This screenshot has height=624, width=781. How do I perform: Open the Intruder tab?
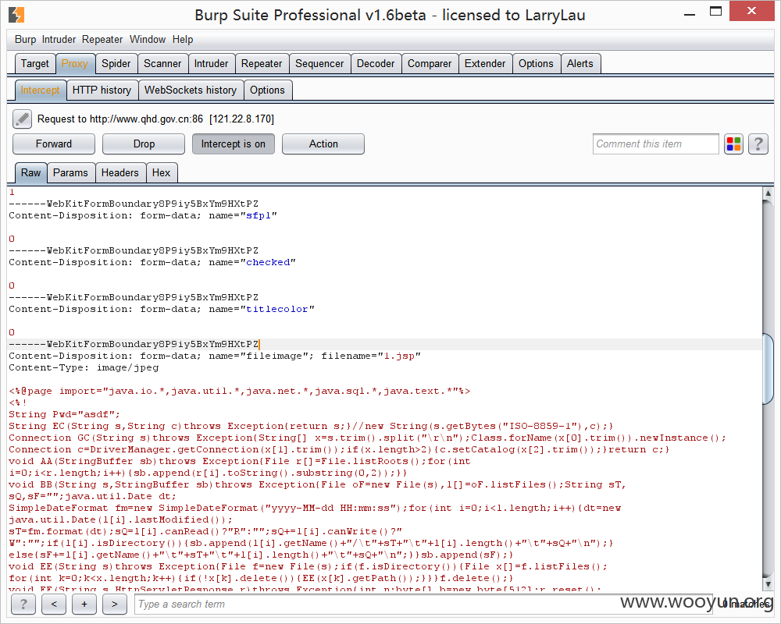click(x=211, y=64)
